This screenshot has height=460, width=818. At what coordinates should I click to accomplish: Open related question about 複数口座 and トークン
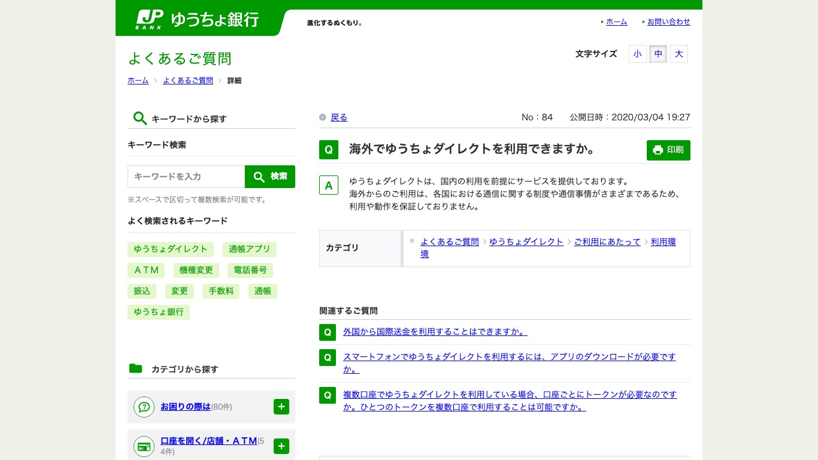[x=510, y=401]
